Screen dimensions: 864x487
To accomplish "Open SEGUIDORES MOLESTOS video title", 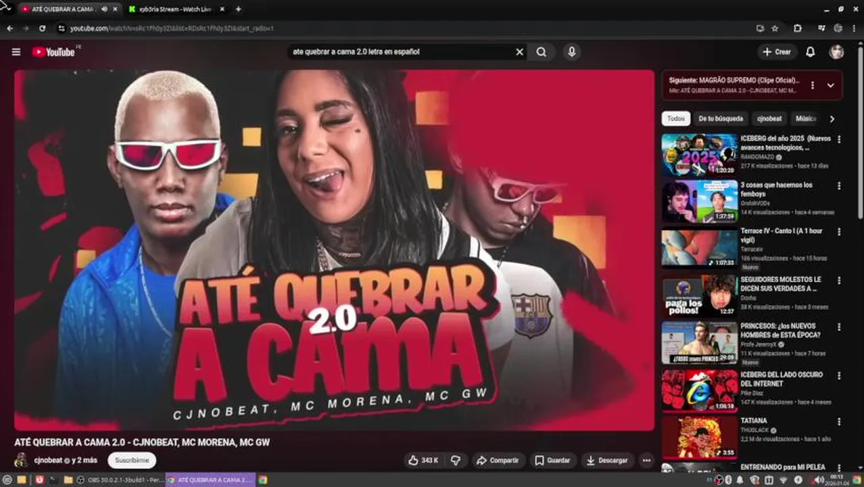I will tap(781, 283).
